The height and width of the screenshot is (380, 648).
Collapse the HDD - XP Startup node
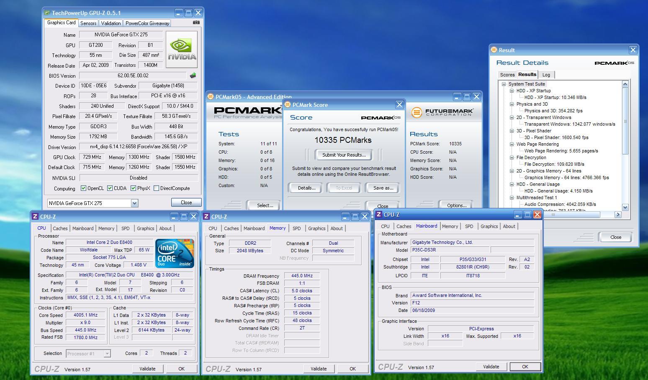point(512,91)
